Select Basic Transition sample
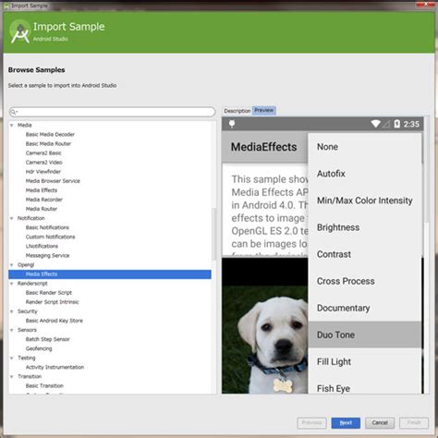This screenshot has width=438, height=438. 44,386
